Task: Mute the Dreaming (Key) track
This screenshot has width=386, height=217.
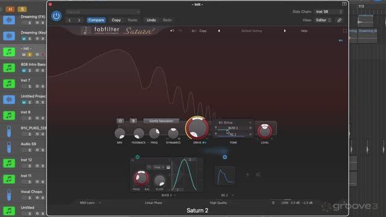Action: (x=24, y=39)
